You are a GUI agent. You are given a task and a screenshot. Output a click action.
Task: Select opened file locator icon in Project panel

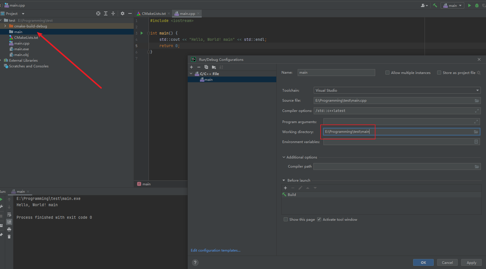click(x=98, y=13)
